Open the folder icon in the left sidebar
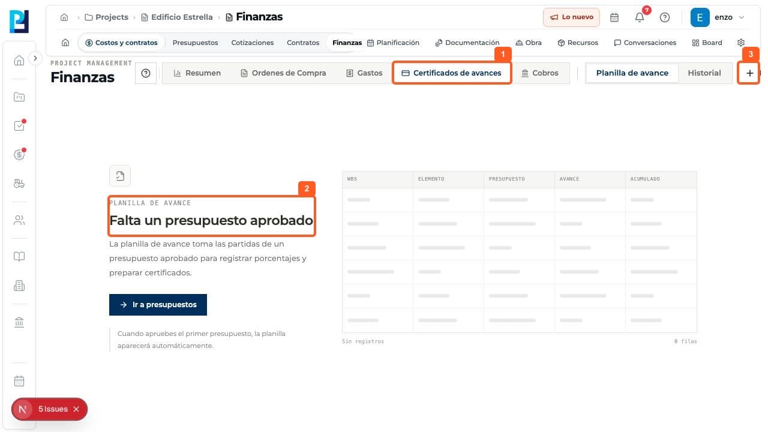Image resolution: width=768 pixels, height=432 pixels. tap(19, 97)
